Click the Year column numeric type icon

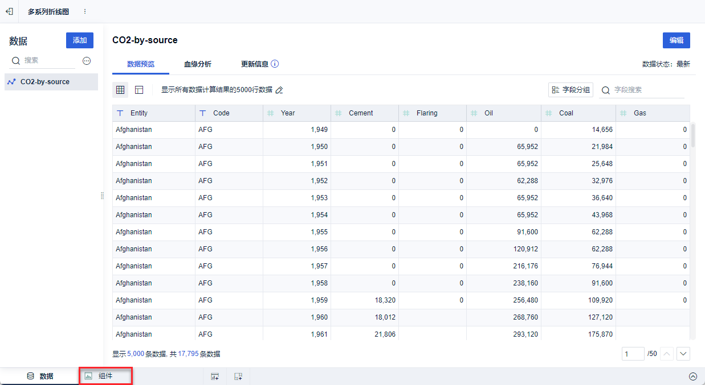pyautogui.click(x=270, y=113)
